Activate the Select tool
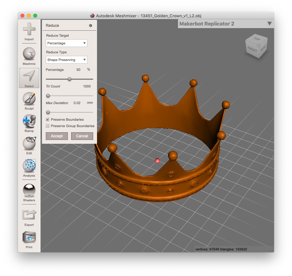The image size is (292, 276). [x=29, y=77]
